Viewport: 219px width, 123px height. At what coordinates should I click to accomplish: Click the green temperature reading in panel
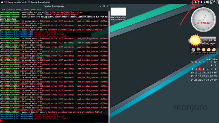tap(192, 2)
